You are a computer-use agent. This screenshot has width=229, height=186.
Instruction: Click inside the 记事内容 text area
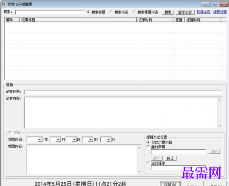coord(121,113)
